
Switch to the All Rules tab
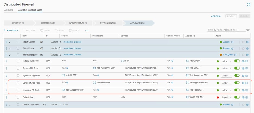tap(8, 10)
